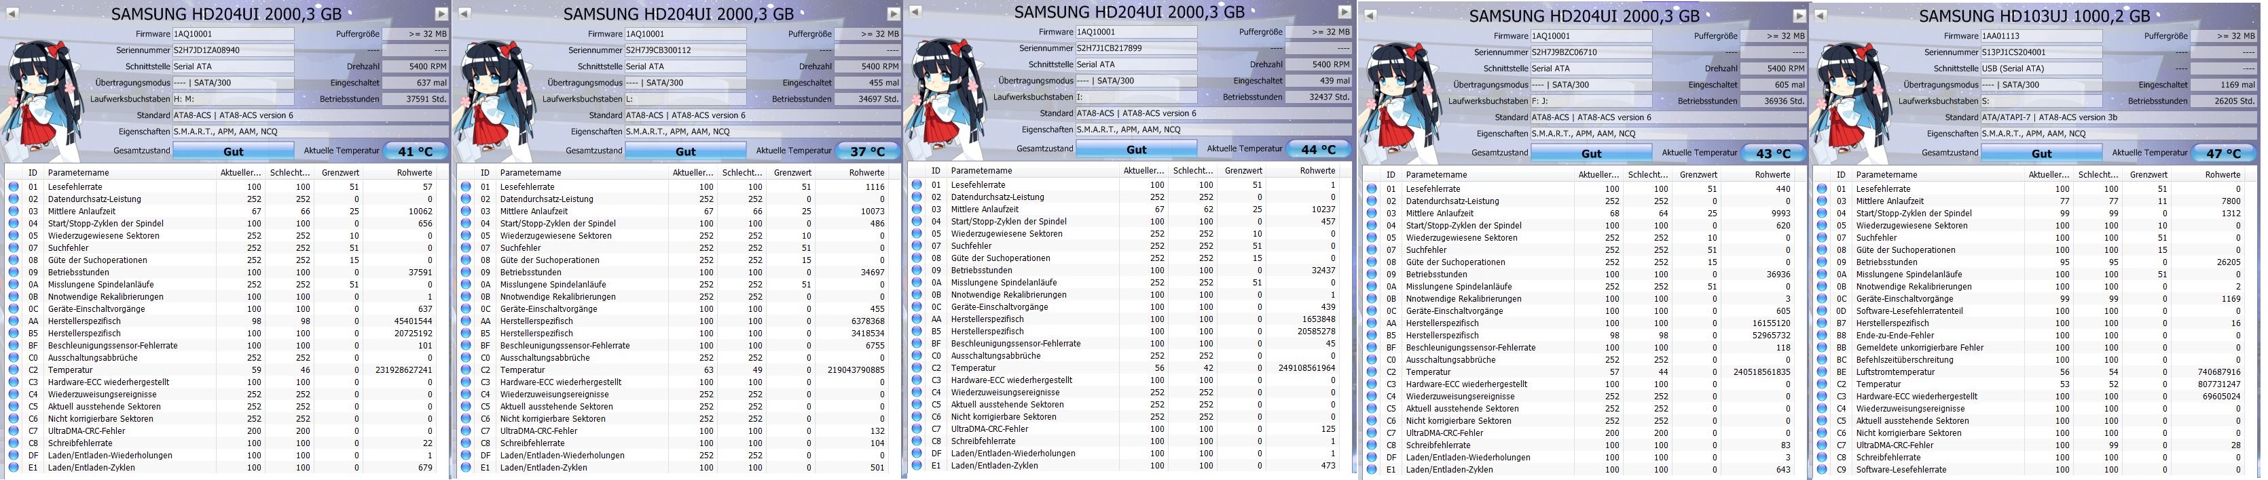The width and height of the screenshot is (2268, 480).
Task: Click status circle of Betriebsstunden row, raw 32437
Action: (x=917, y=270)
